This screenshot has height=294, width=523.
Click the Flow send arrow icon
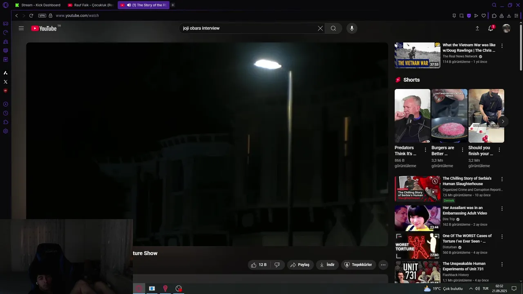click(476, 16)
